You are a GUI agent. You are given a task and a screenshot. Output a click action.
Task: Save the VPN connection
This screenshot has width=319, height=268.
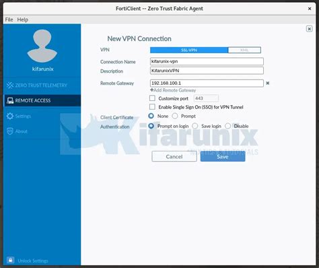pyautogui.click(x=223, y=156)
